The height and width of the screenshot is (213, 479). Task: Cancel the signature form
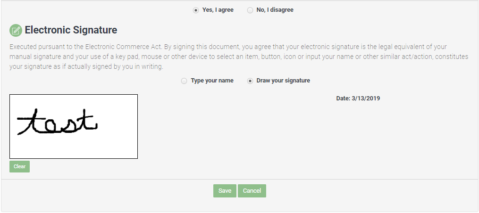(252, 191)
